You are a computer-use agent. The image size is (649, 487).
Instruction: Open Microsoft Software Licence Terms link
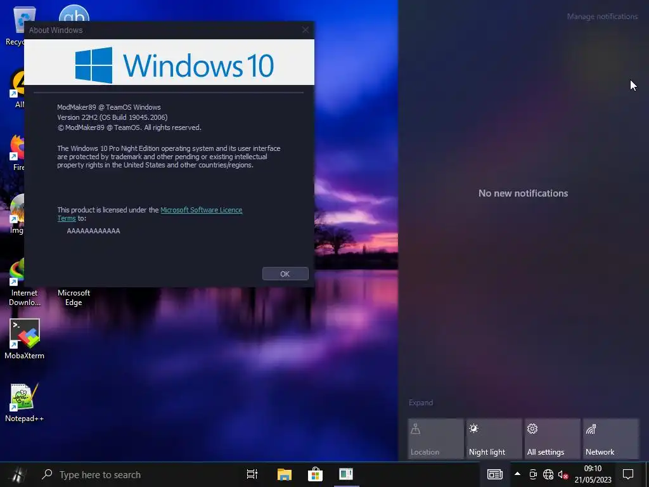[x=201, y=210]
